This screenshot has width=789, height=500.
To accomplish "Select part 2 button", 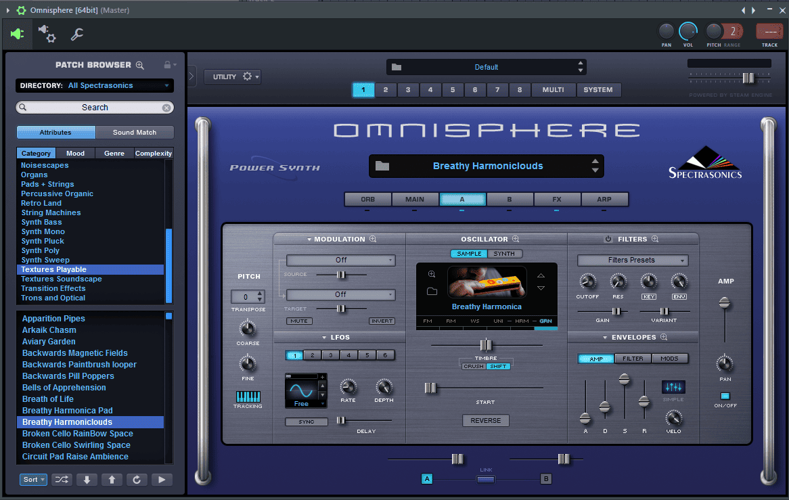I will (386, 89).
